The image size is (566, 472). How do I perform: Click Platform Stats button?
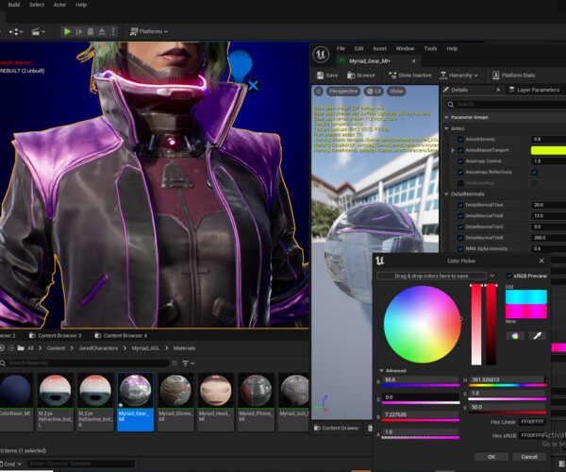pos(514,76)
